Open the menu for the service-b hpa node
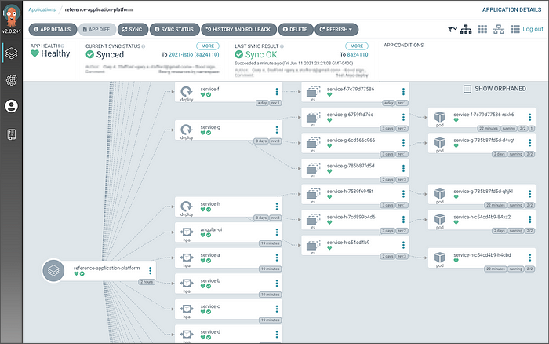The width and height of the screenshot is (549, 344). click(277, 283)
